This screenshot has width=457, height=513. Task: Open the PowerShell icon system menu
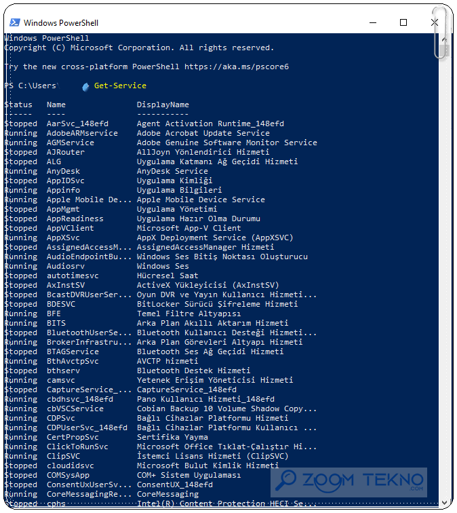[15, 22]
